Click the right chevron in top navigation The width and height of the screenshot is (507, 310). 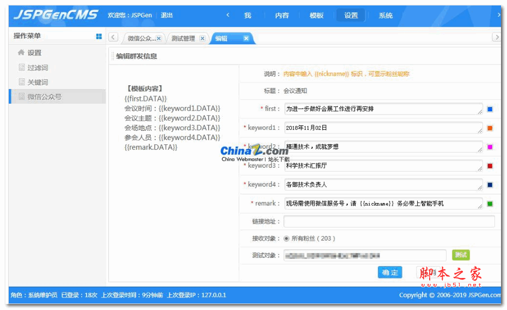pyautogui.click(x=499, y=15)
